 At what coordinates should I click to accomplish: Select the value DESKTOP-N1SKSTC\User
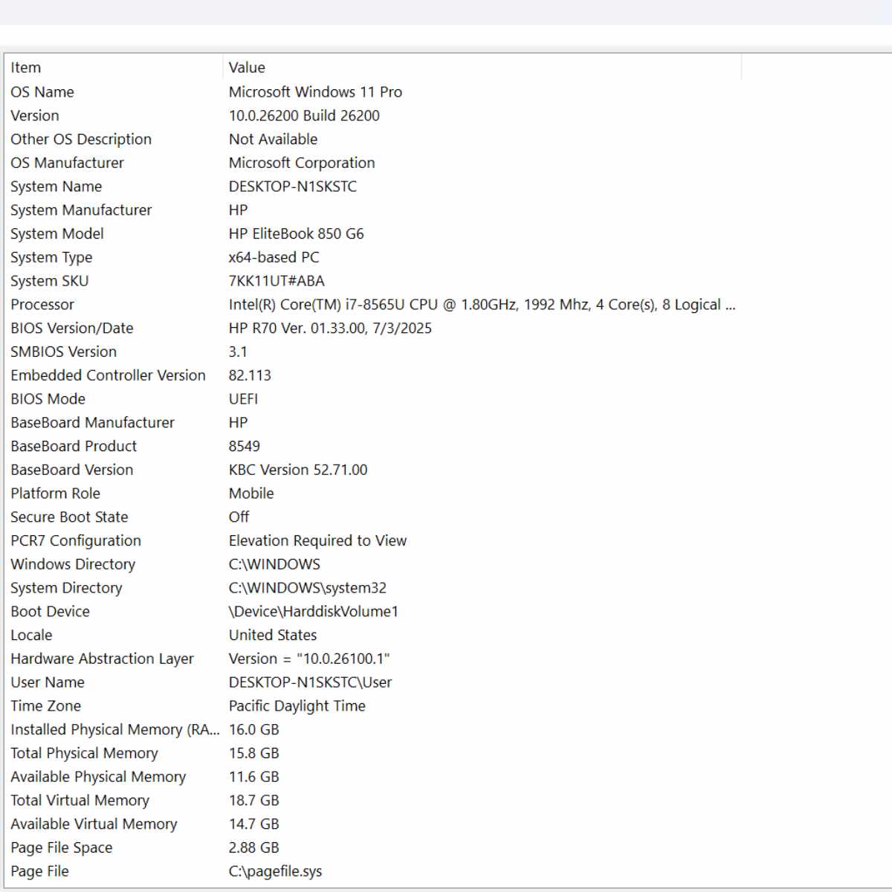pos(310,682)
